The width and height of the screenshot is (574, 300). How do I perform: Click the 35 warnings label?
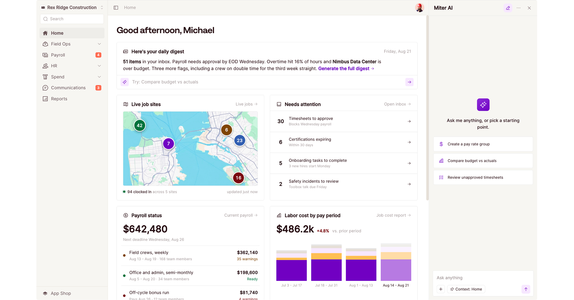coord(247,259)
